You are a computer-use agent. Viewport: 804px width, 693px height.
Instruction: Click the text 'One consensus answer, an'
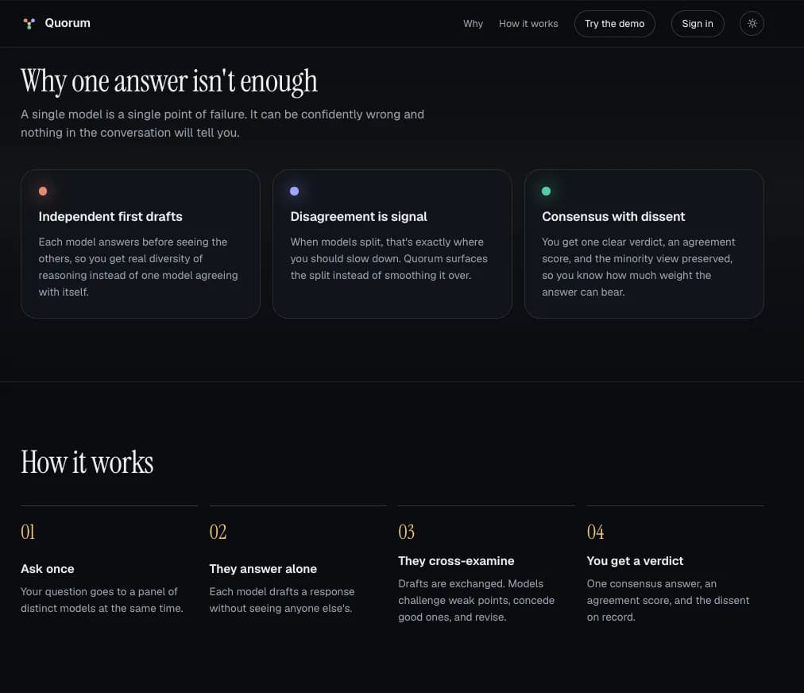pyautogui.click(x=668, y=600)
